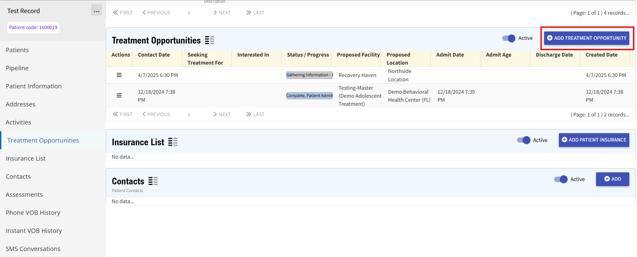Click the Gathering Information status badge
Screen dimensions: 637x257
coord(309,75)
